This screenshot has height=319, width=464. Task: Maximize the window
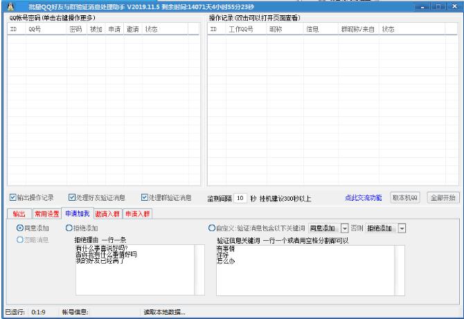(x=438, y=6)
